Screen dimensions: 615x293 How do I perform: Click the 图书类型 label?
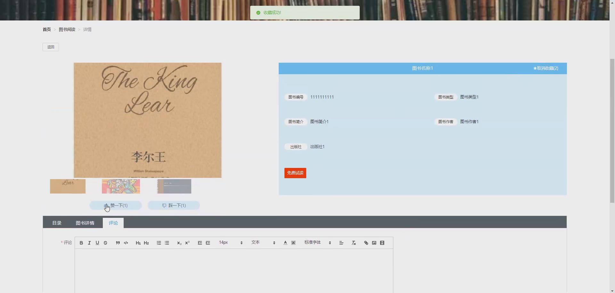coord(446,97)
